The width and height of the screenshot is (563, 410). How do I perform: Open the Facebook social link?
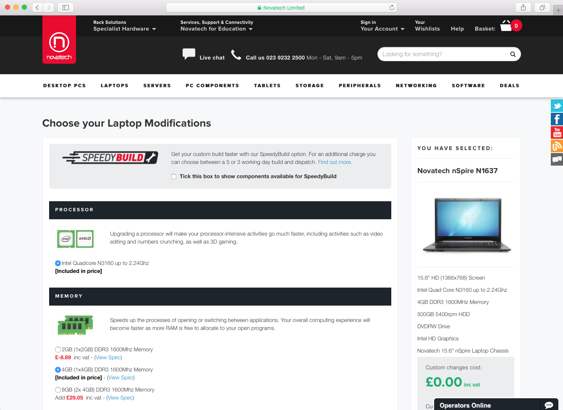pos(557,119)
